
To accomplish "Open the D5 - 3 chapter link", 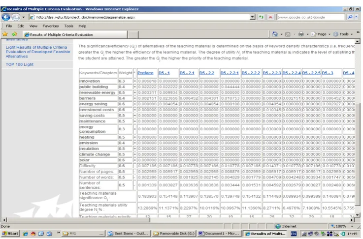I will coord(328,73).
